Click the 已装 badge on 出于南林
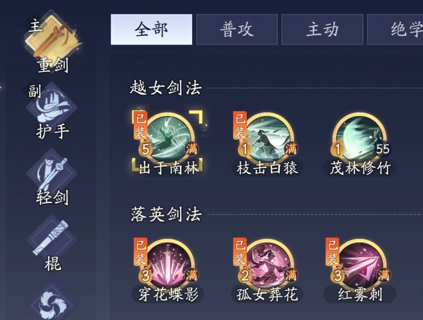This screenshot has width=423, height=320. [140, 125]
